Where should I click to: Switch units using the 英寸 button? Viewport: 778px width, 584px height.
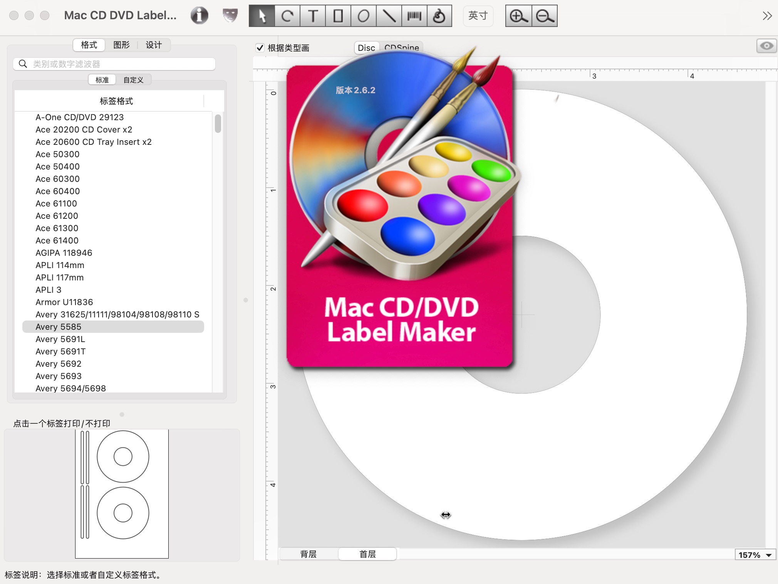[x=478, y=16]
